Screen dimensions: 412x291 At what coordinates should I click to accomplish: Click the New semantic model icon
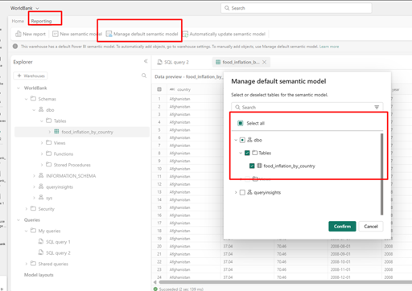point(56,34)
